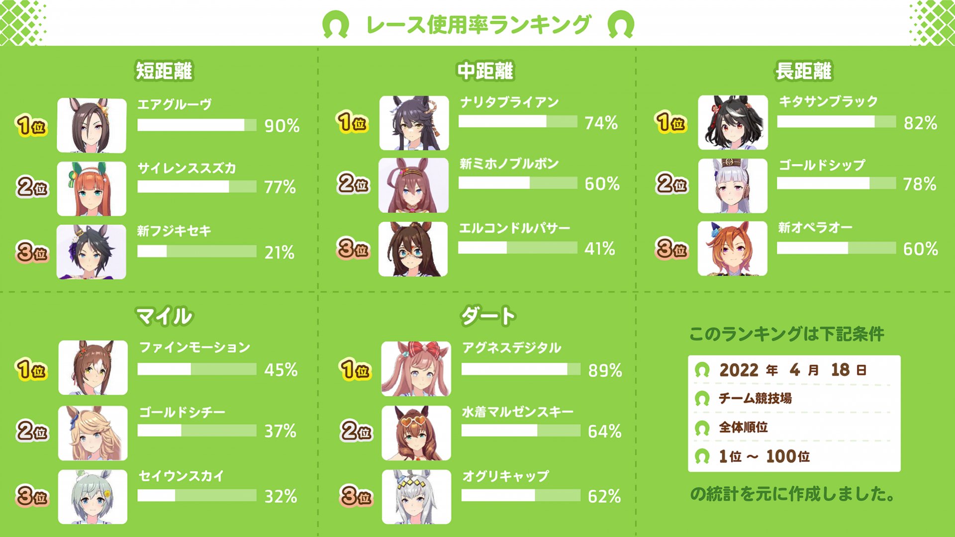Click the horseshoe bullet beside チーム競技場
This screenshot has width=955, height=537.
pyautogui.click(x=702, y=399)
